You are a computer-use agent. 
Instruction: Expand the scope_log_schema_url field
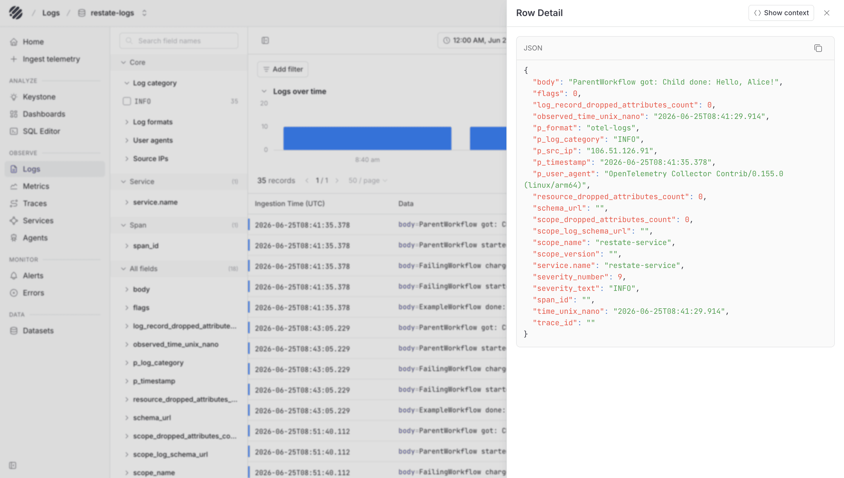click(x=127, y=455)
